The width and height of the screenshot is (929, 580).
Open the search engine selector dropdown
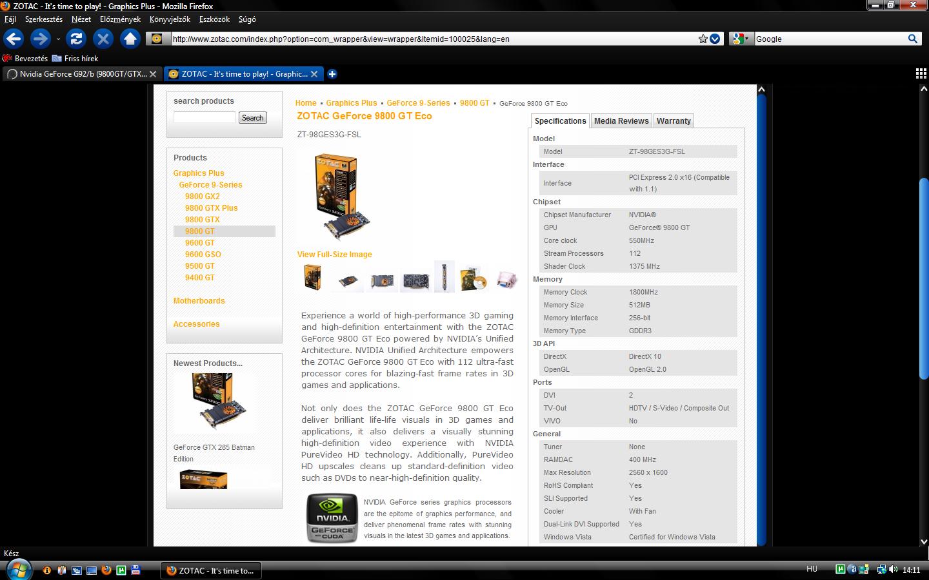pyautogui.click(x=741, y=39)
